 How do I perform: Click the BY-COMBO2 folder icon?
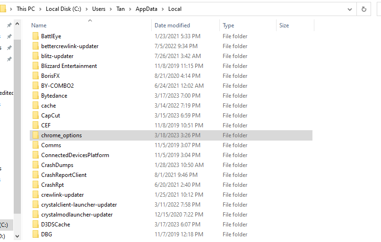point(35,86)
